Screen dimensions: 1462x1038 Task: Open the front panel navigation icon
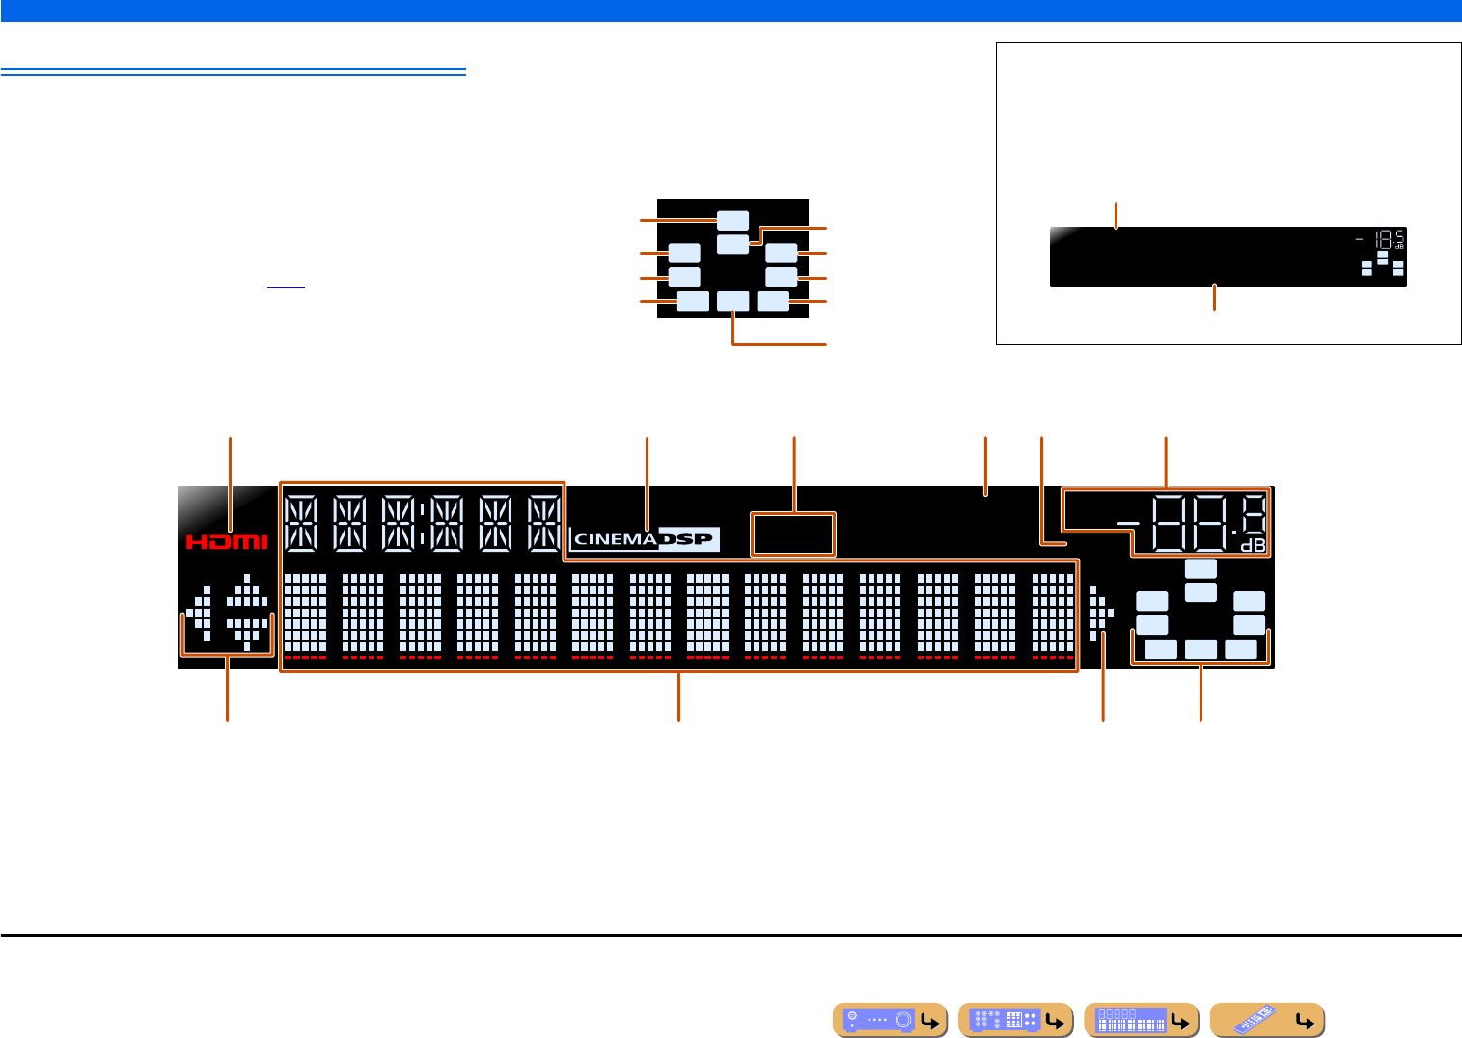tap(890, 1021)
